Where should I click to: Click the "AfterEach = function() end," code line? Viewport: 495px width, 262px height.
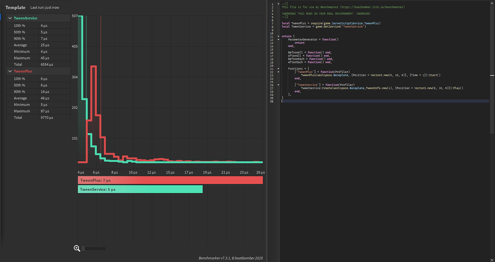[x=311, y=62]
